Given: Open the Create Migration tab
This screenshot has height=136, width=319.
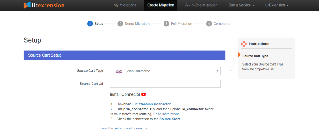Looking at the screenshot, I should pos(160,5).
